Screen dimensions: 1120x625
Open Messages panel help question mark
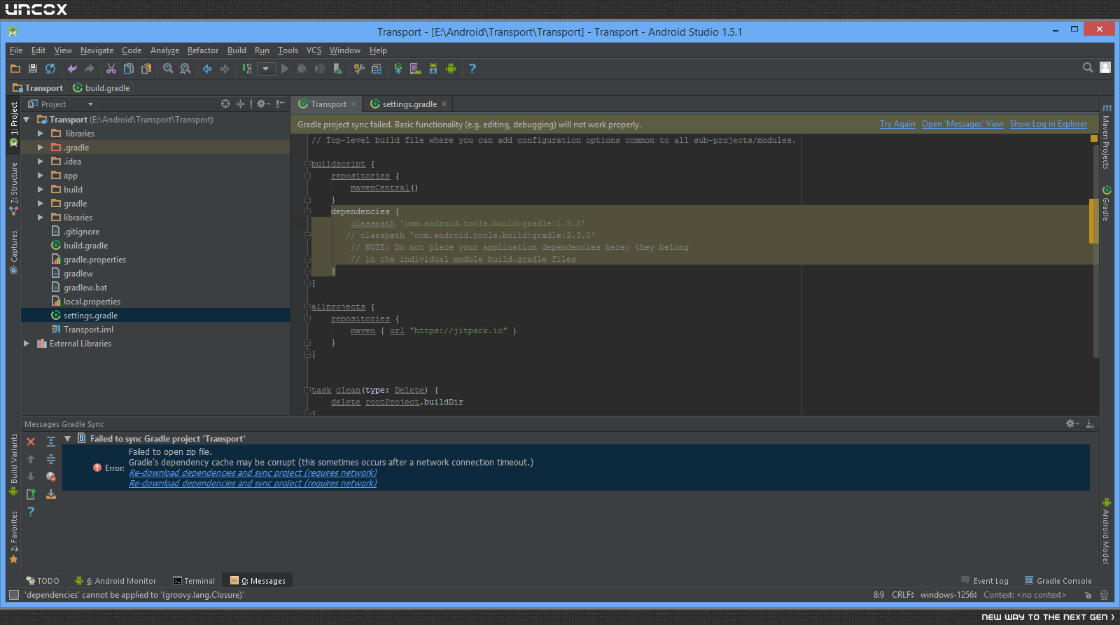point(31,512)
